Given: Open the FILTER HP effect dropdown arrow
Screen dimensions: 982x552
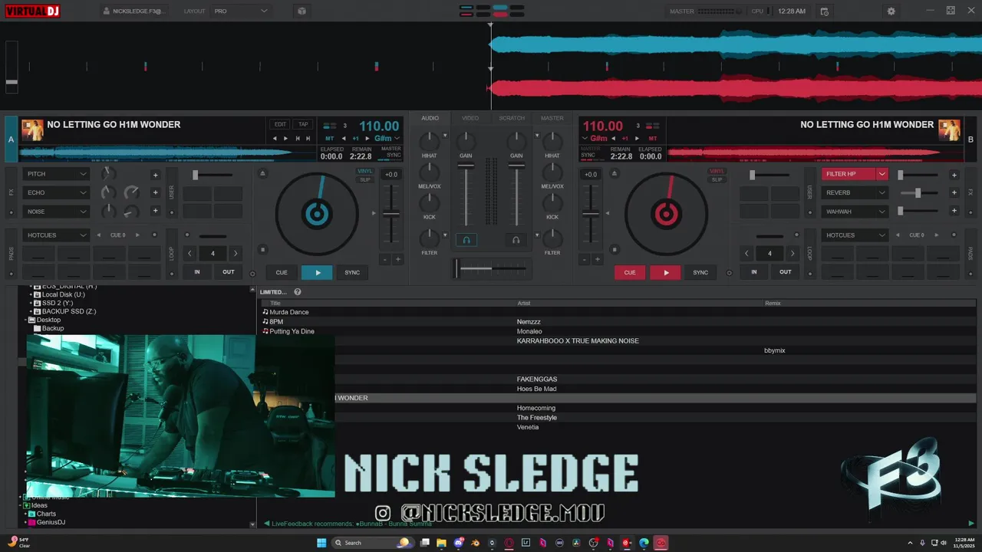Looking at the screenshot, I should [x=882, y=174].
